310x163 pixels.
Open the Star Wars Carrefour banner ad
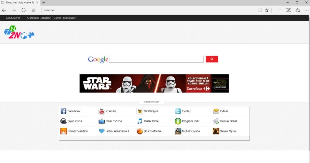coord(154,83)
